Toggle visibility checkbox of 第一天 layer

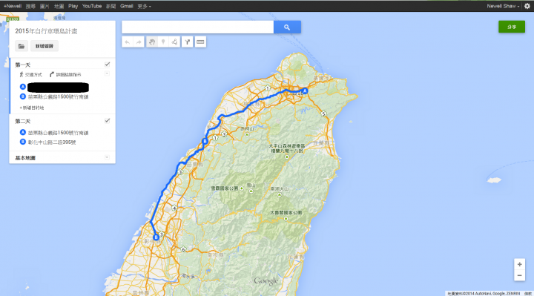108,64
